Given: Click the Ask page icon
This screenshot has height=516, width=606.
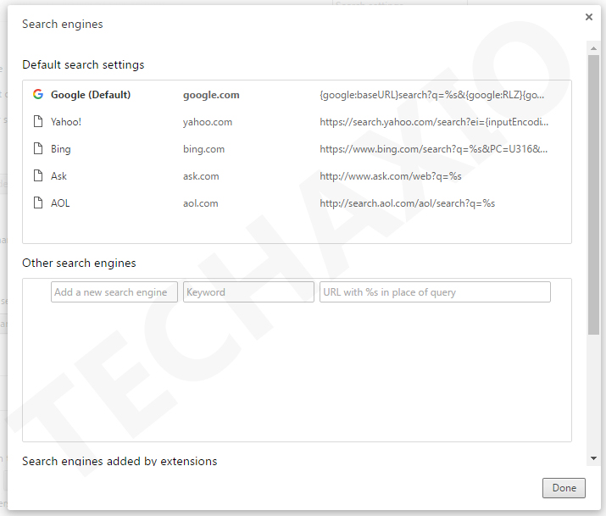Looking at the screenshot, I should pyautogui.click(x=38, y=175).
